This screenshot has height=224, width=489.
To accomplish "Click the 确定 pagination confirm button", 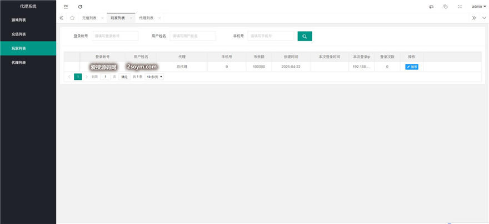I will click(x=124, y=77).
